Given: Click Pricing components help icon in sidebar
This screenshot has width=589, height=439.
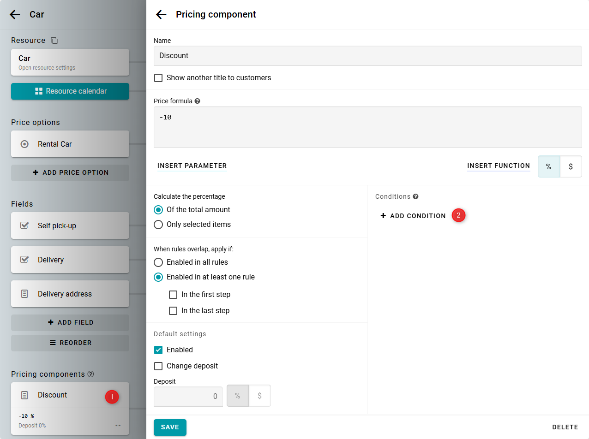Looking at the screenshot, I should click(x=91, y=374).
